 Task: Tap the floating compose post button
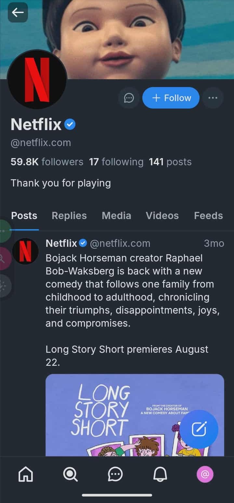(x=199, y=429)
